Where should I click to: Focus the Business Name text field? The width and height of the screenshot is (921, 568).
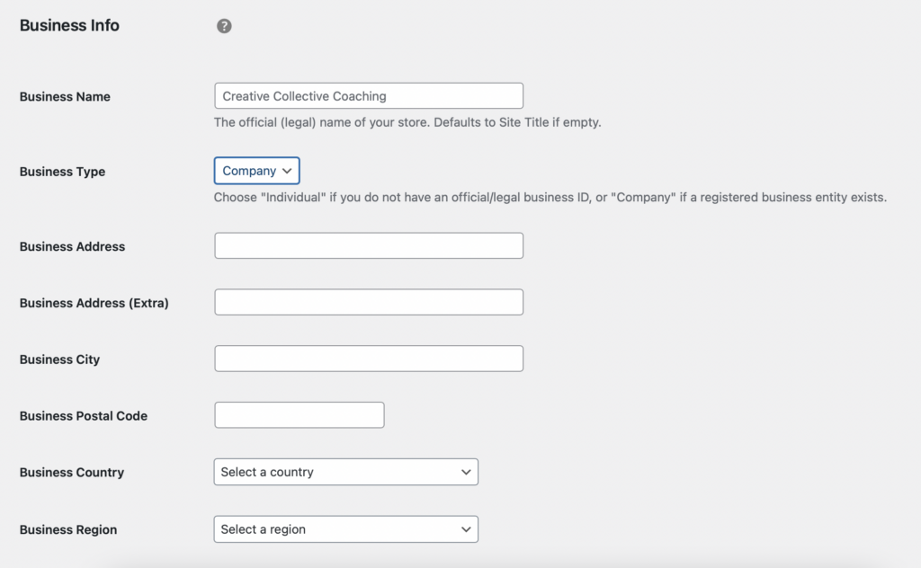pos(369,96)
